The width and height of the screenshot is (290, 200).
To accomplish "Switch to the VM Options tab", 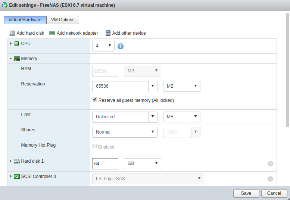I will click(63, 20).
